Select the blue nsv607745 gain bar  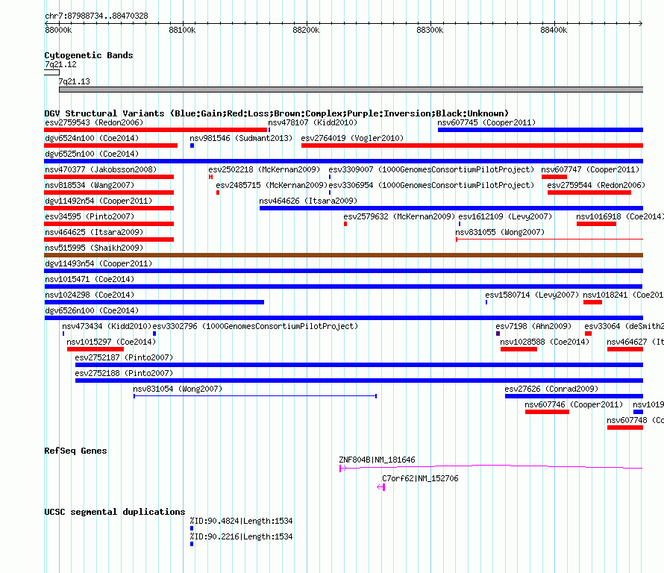click(x=540, y=130)
